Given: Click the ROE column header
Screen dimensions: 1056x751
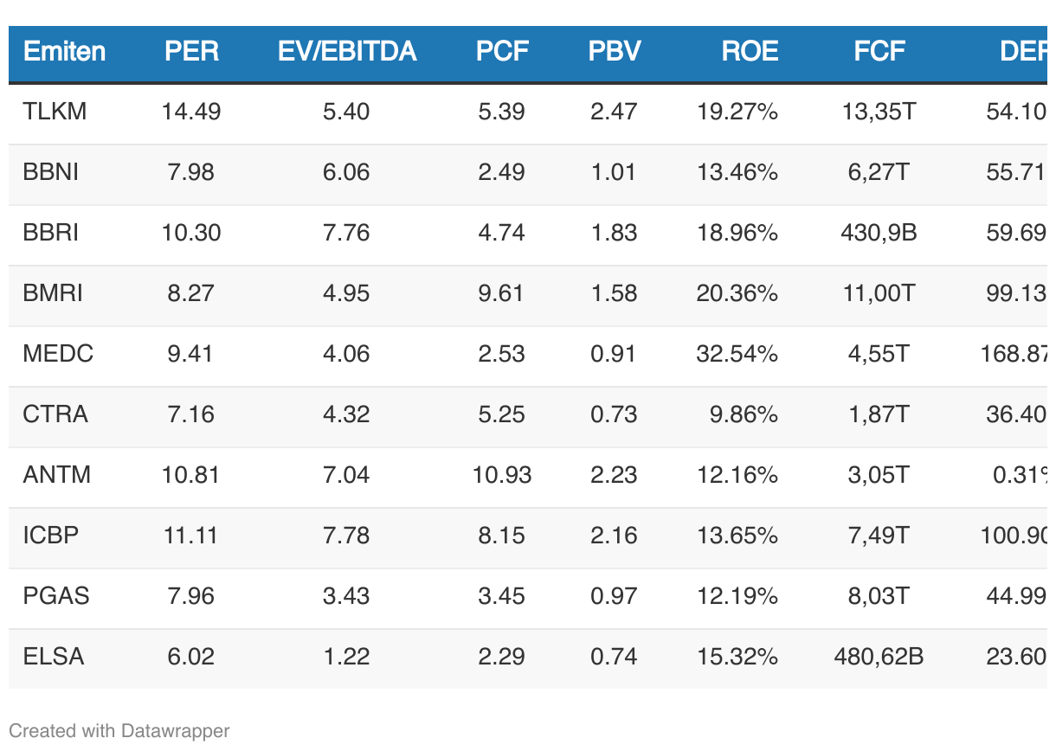Looking at the screenshot, I should pos(750,52).
